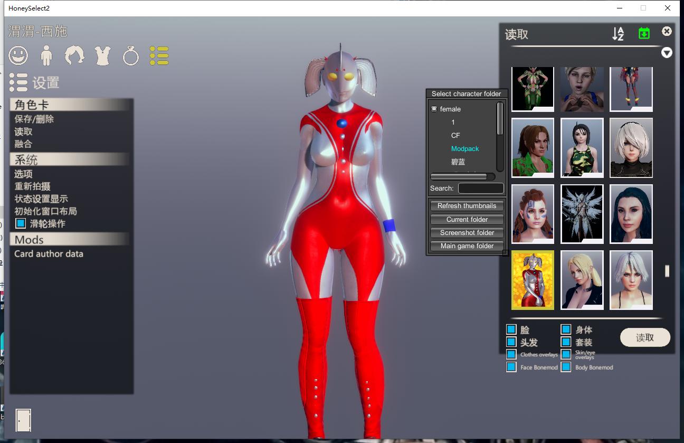684x443 pixels.
Task: Open 读取 load menu item in left panel
Action: tap(23, 131)
